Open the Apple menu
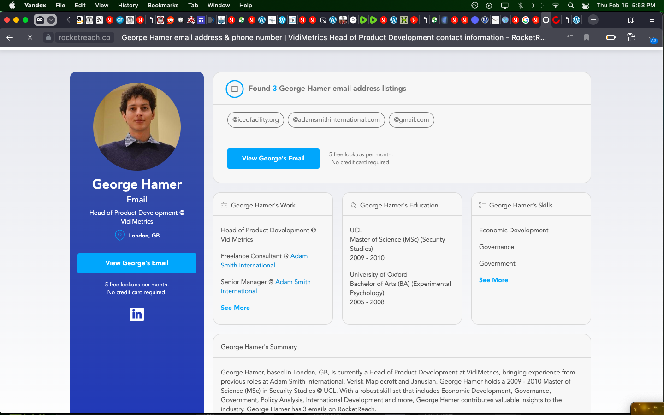 (x=12, y=6)
